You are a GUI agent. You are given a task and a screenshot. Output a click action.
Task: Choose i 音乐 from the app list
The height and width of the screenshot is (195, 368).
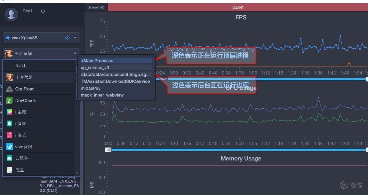tap(39, 135)
